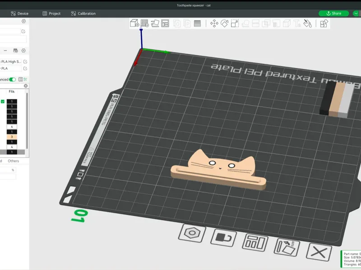Click AMS sync icon left of filament gear
The image size is (361, 270).
[15, 50]
